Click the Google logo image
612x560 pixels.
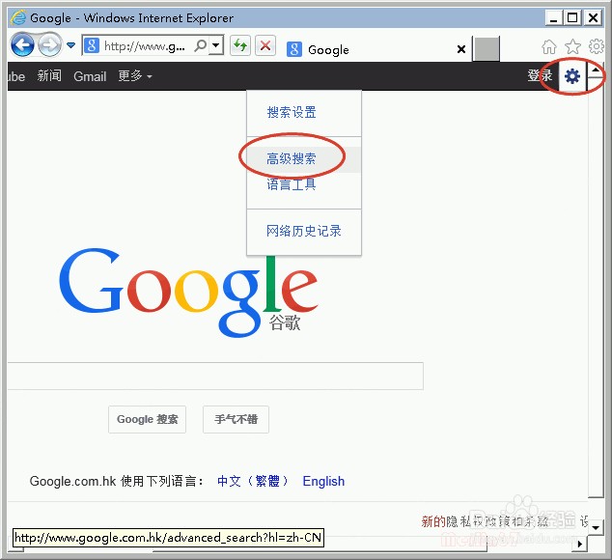point(188,293)
